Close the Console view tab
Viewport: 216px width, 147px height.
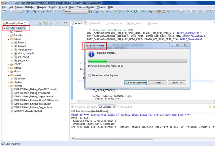tap(114, 107)
